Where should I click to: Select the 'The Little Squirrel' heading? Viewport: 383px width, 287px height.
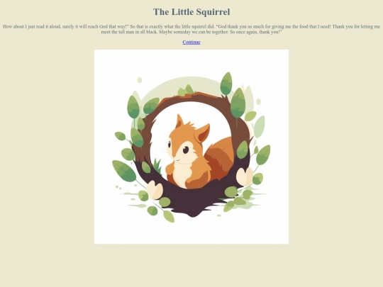191,12
